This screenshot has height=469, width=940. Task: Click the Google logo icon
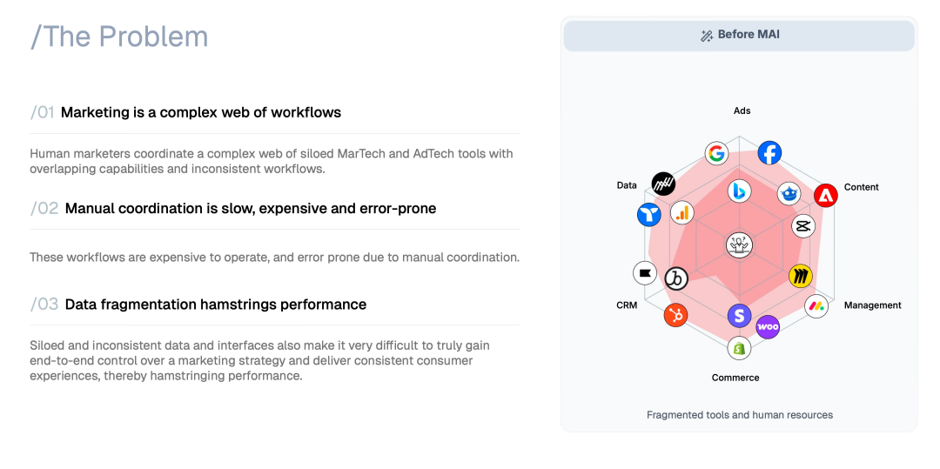point(716,154)
